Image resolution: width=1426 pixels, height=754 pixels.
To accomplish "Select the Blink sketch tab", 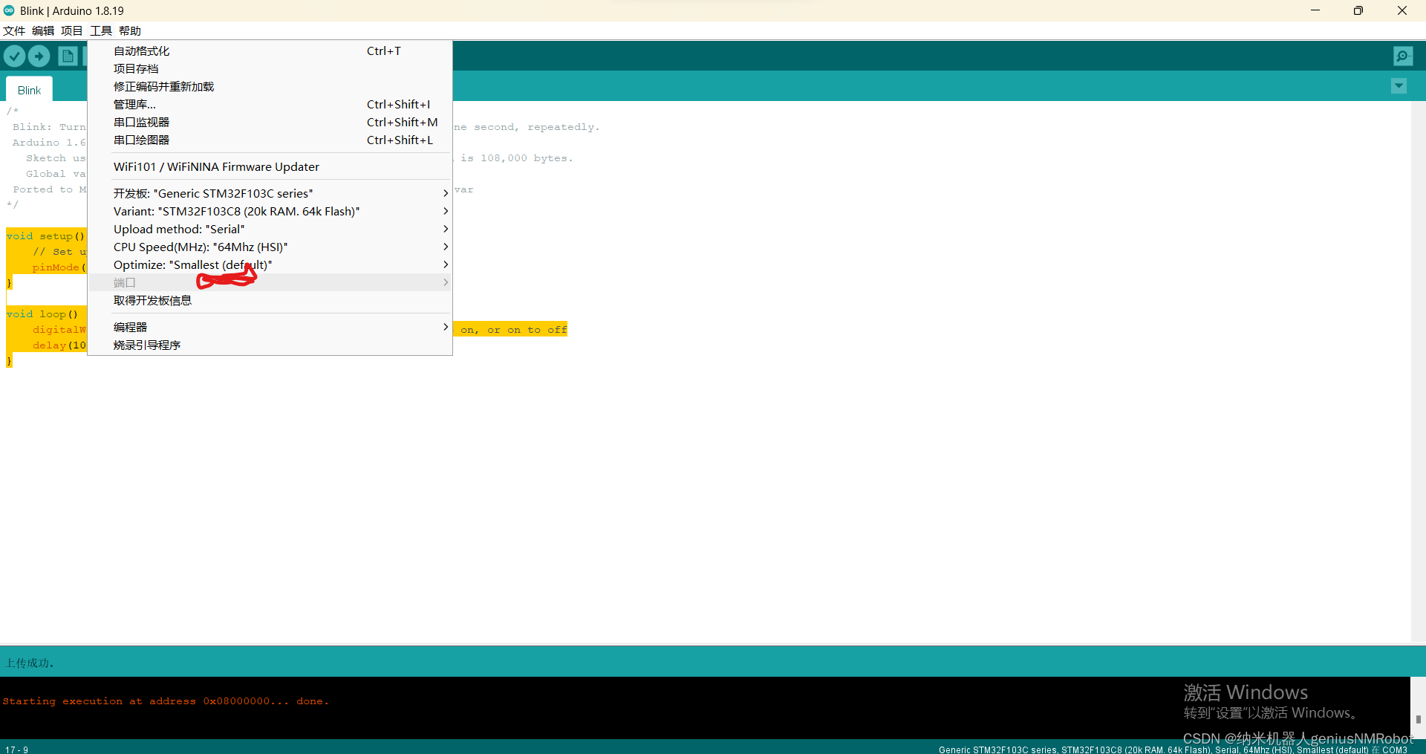I will [x=29, y=90].
